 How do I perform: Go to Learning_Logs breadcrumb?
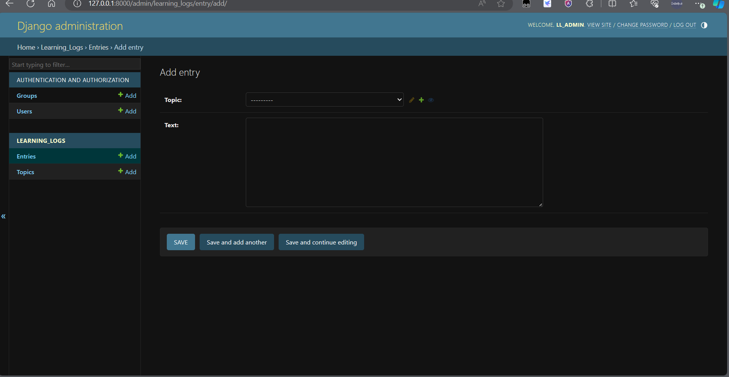click(62, 47)
